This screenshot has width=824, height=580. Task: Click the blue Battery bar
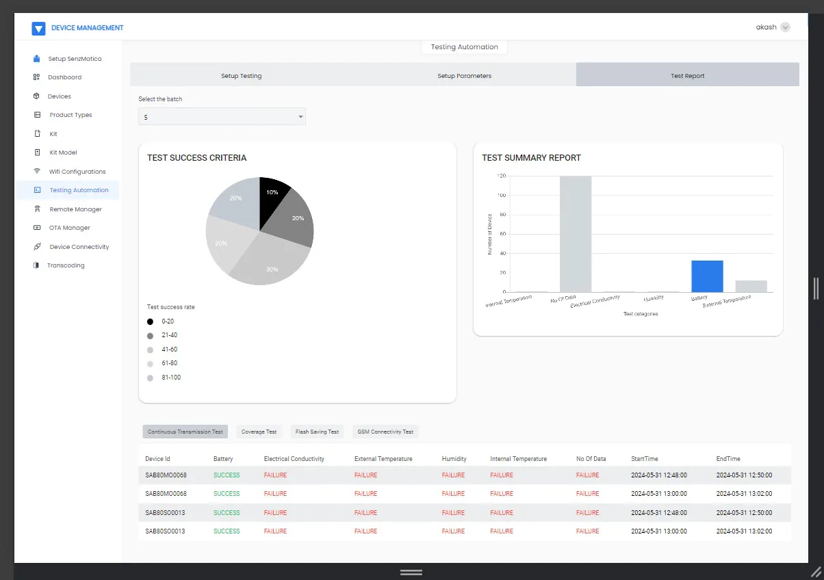click(707, 276)
